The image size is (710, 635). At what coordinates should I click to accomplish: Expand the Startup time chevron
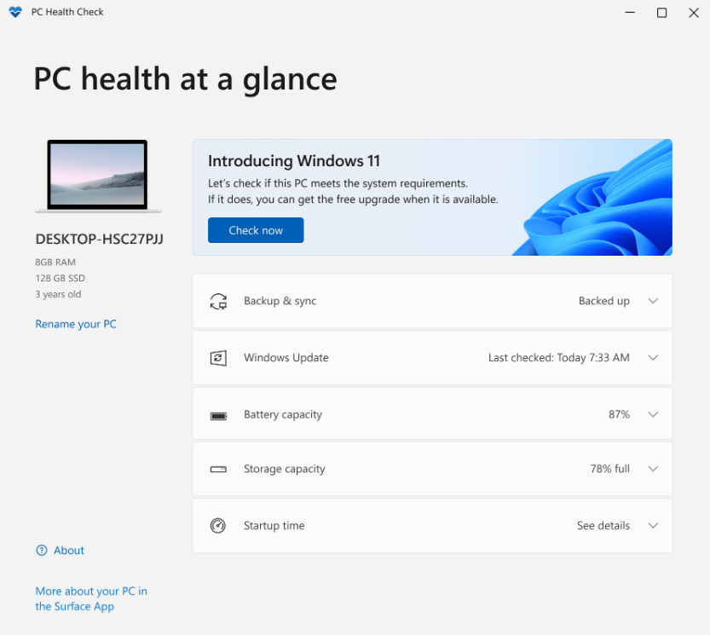(x=653, y=525)
